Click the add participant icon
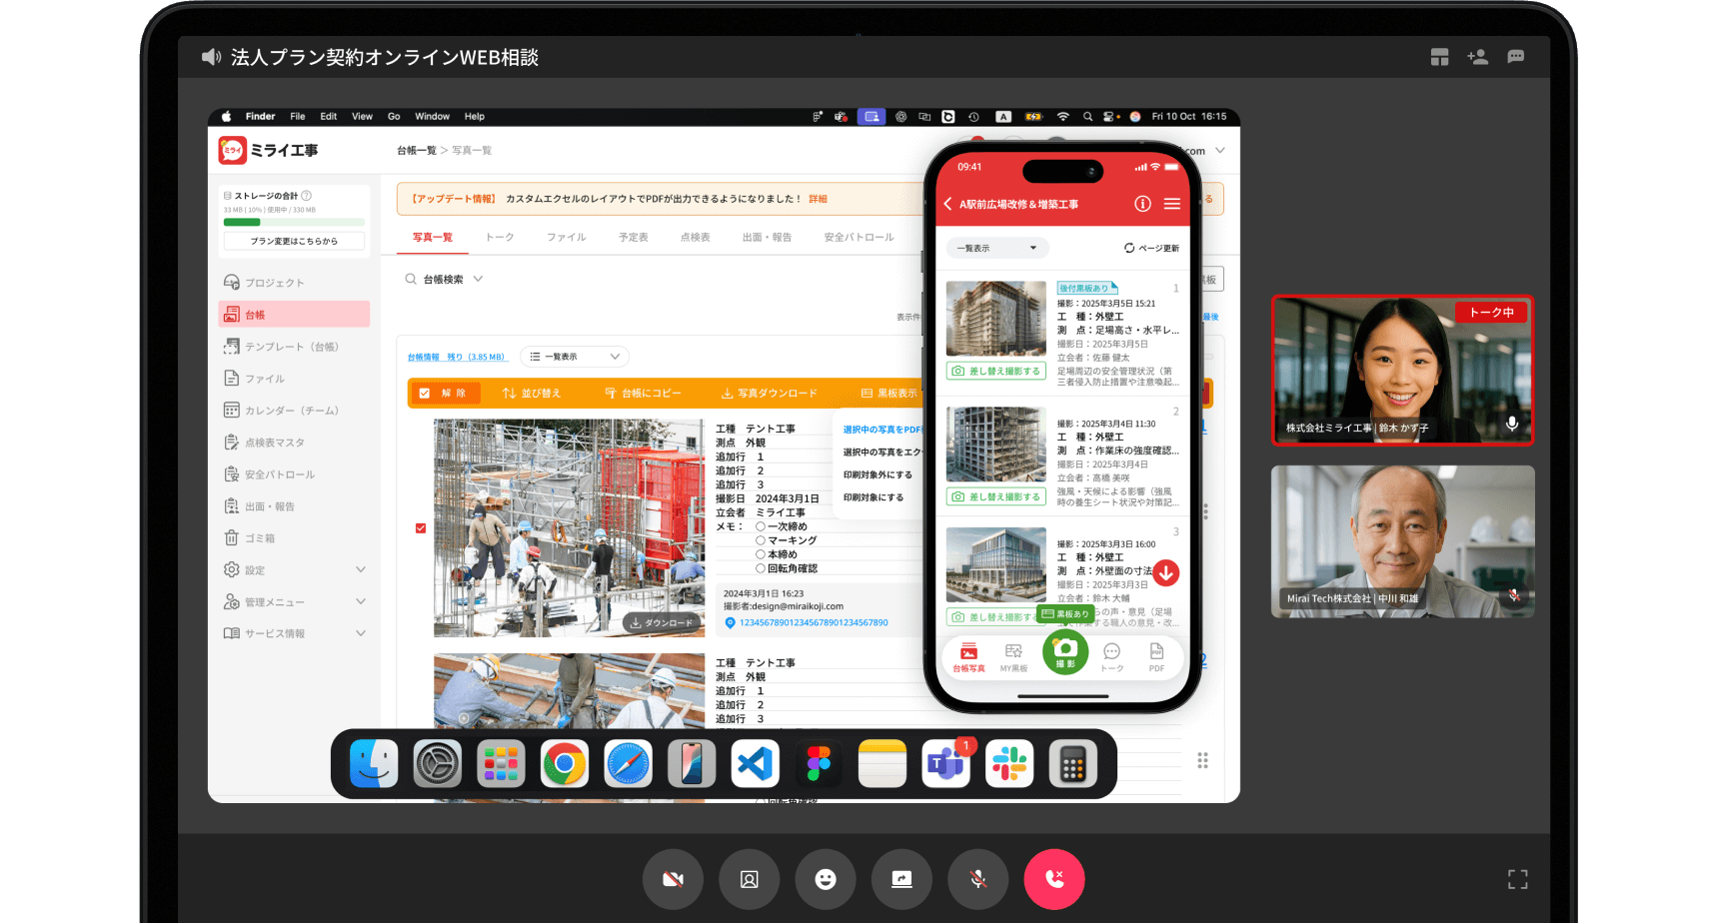The height and width of the screenshot is (923, 1718). click(x=1477, y=57)
